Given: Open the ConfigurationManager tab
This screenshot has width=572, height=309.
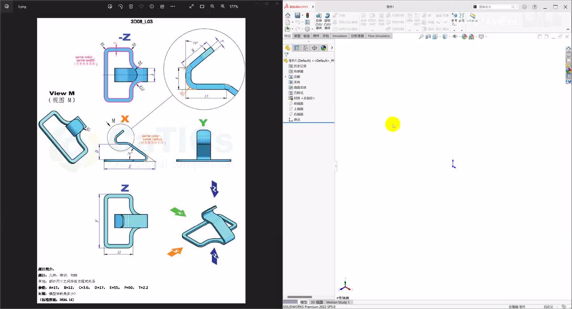Looking at the screenshot, I should coord(306,48).
